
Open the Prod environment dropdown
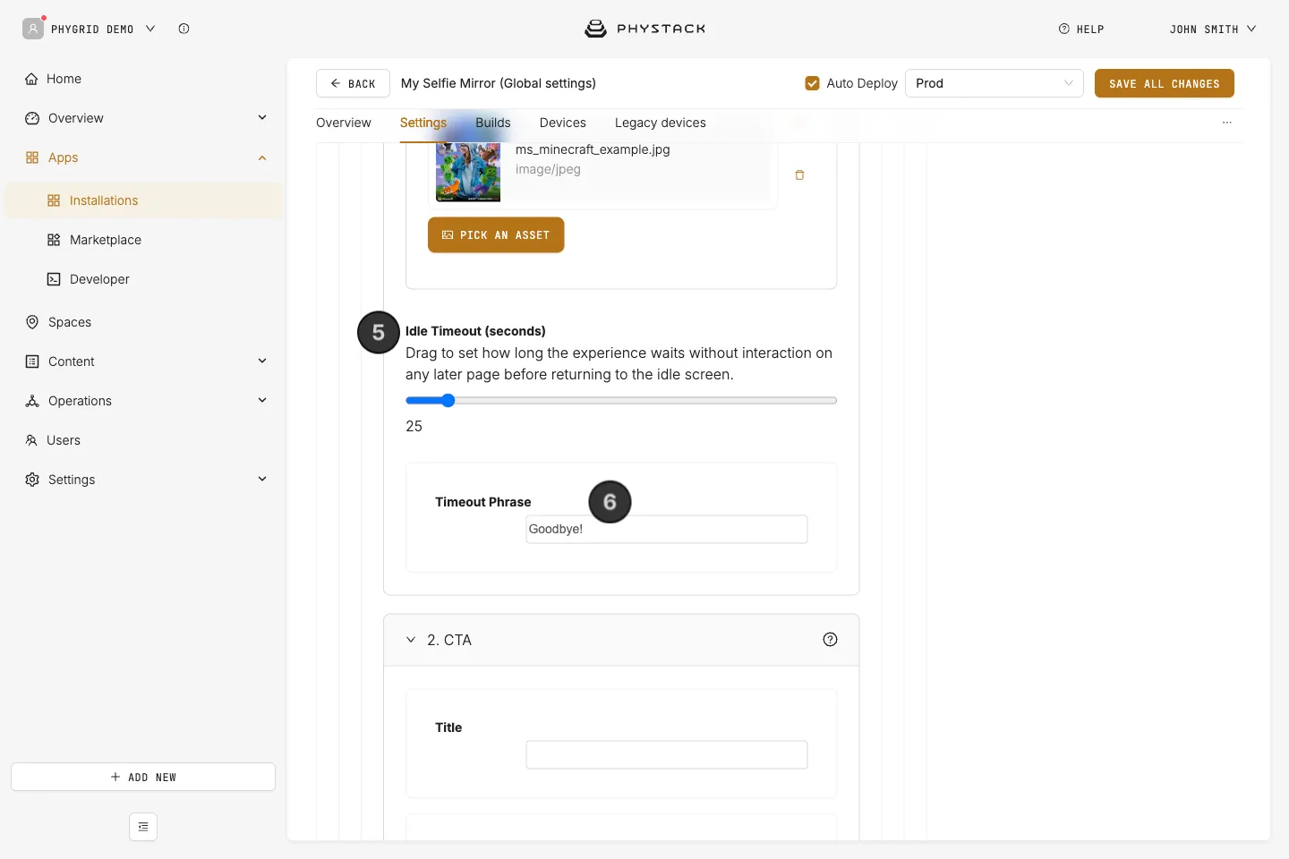(x=994, y=83)
